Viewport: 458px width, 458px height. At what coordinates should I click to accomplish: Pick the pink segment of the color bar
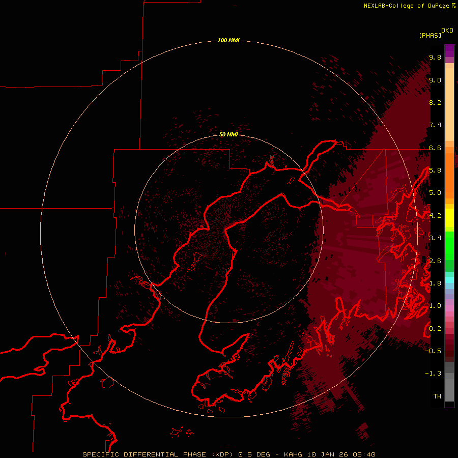tap(449, 308)
